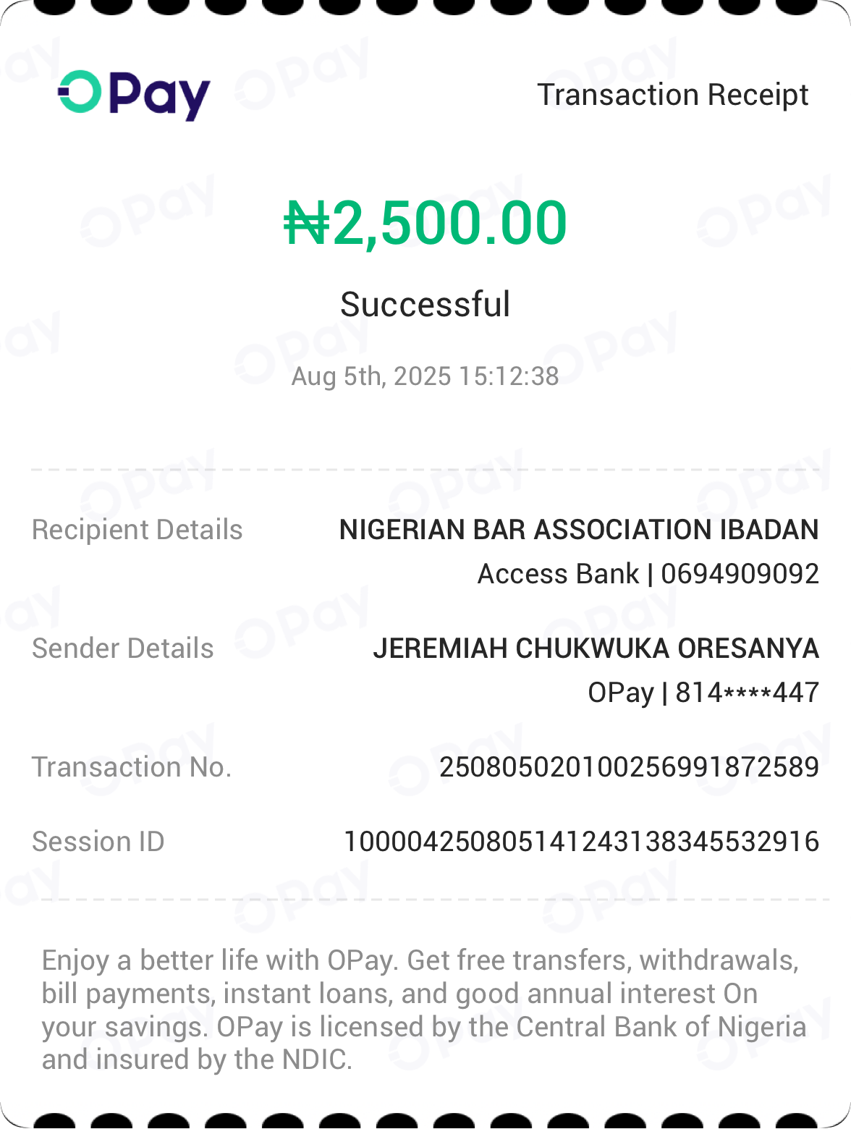Select the Session ID value ending in 2916

pyautogui.click(x=581, y=842)
